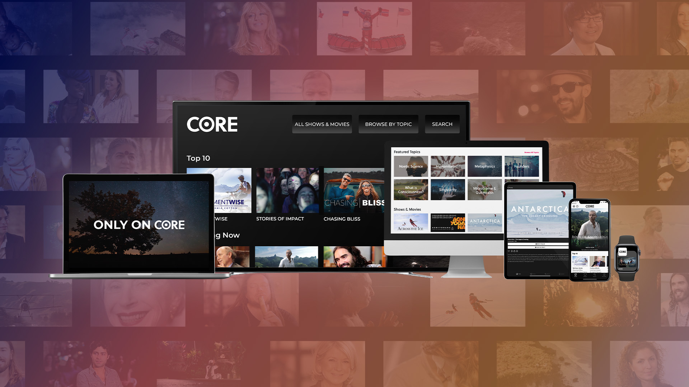Tap the Library TV icon on phone
The height and width of the screenshot is (387, 689).
tap(585, 274)
